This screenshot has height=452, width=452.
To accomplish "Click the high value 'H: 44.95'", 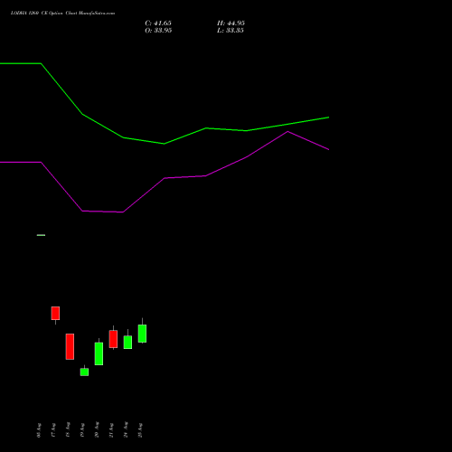I will (231, 24).
